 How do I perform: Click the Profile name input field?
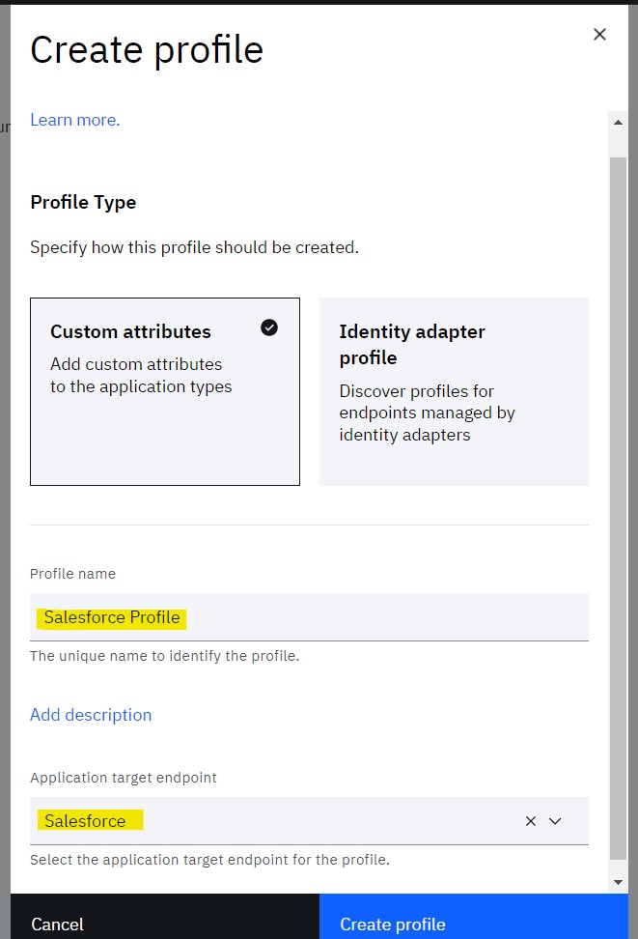309,617
